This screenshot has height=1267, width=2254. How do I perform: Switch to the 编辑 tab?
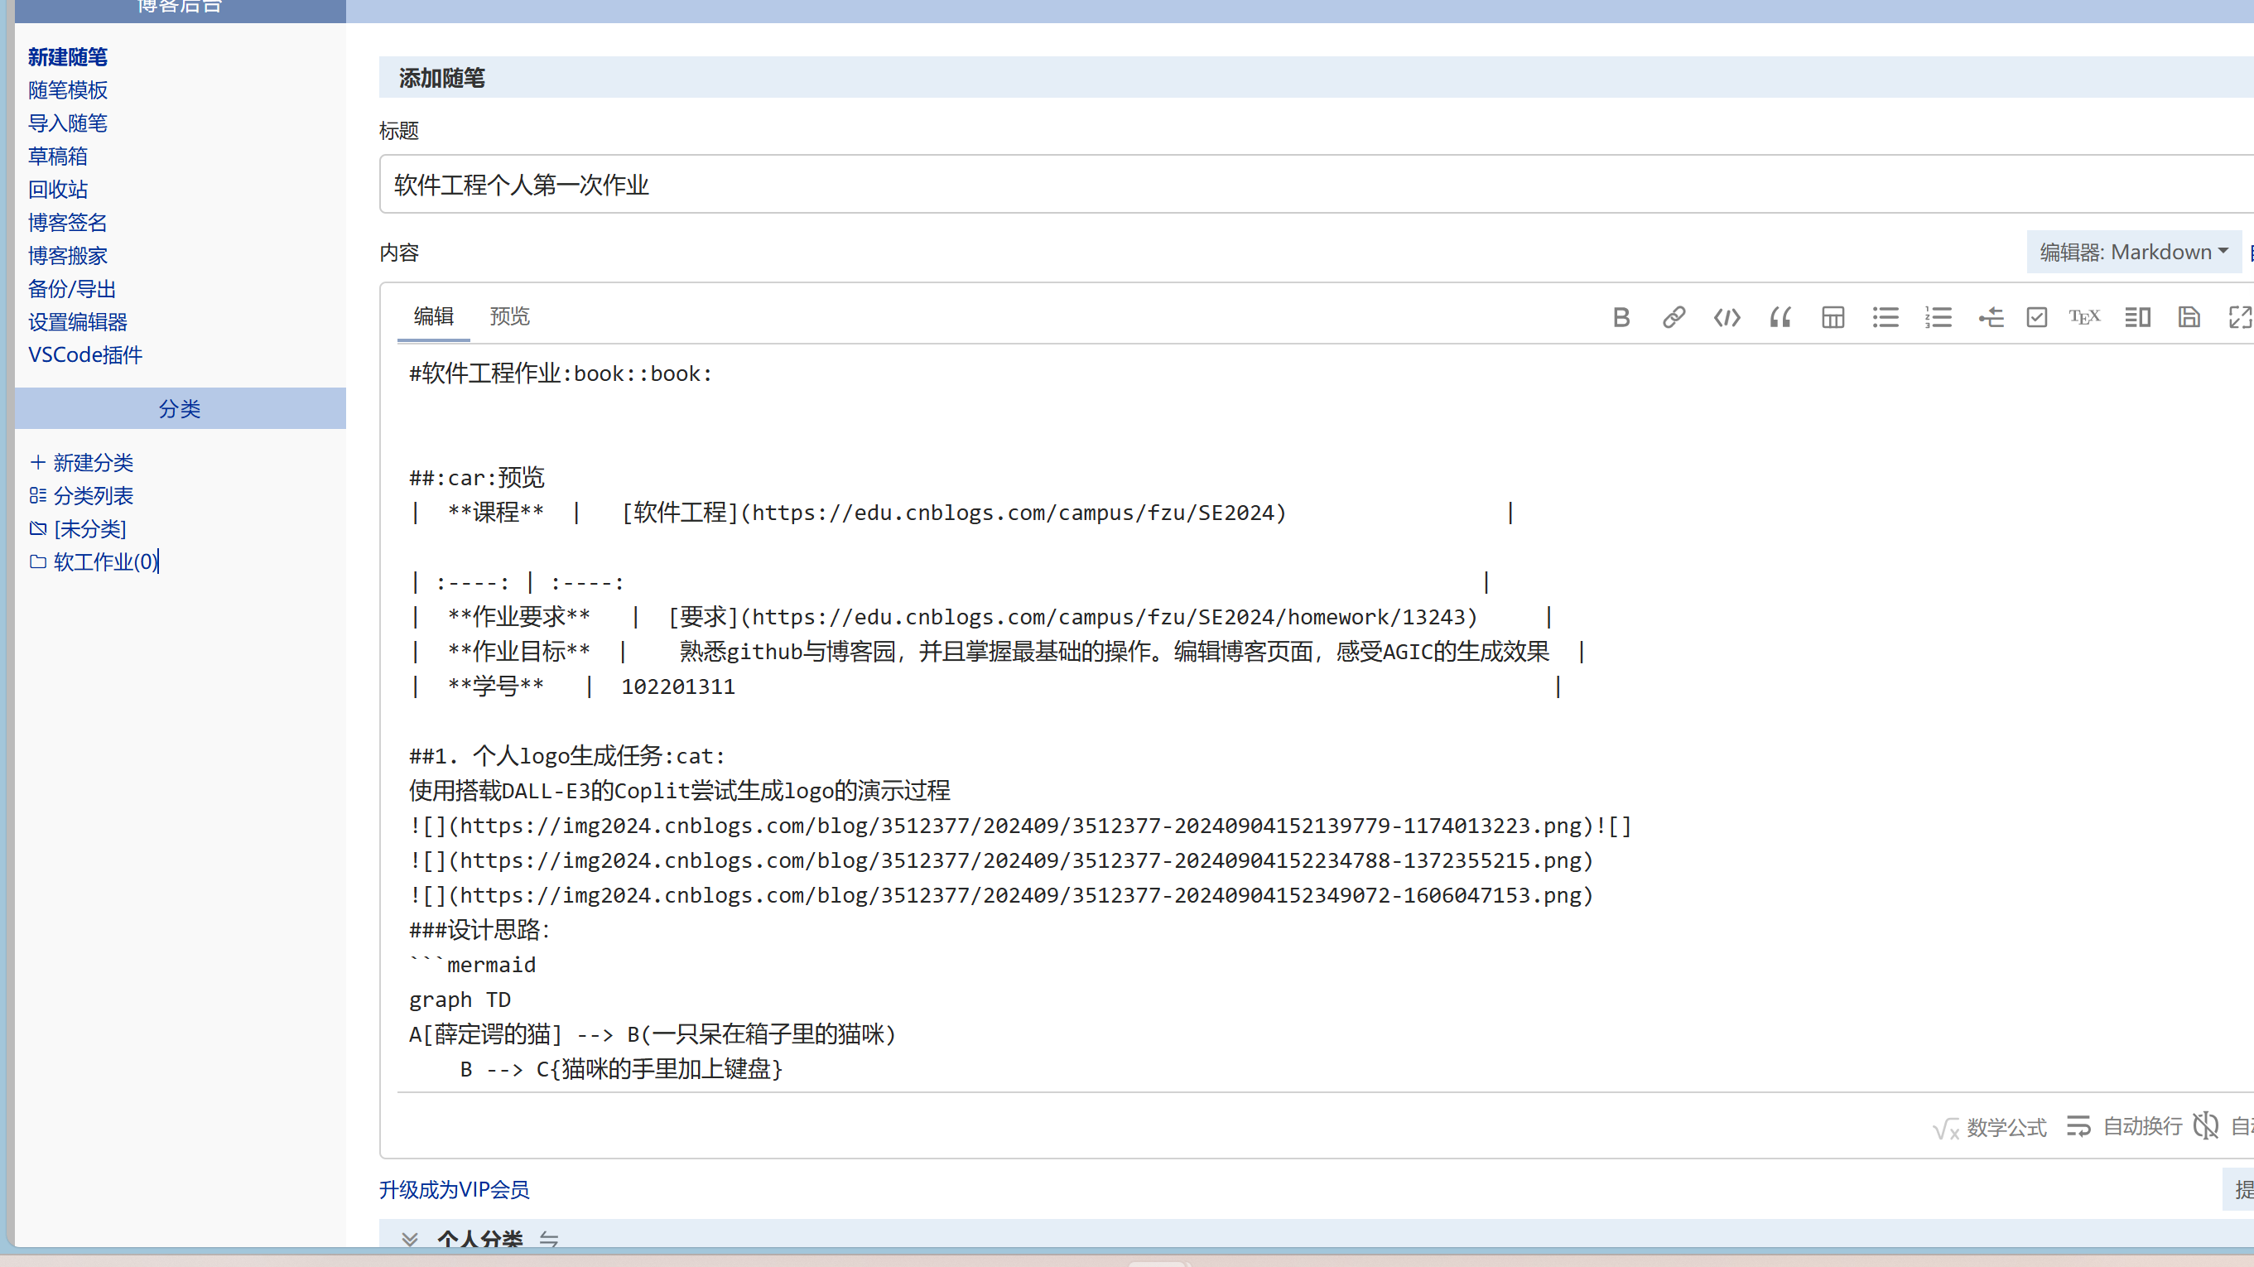pyautogui.click(x=433, y=316)
